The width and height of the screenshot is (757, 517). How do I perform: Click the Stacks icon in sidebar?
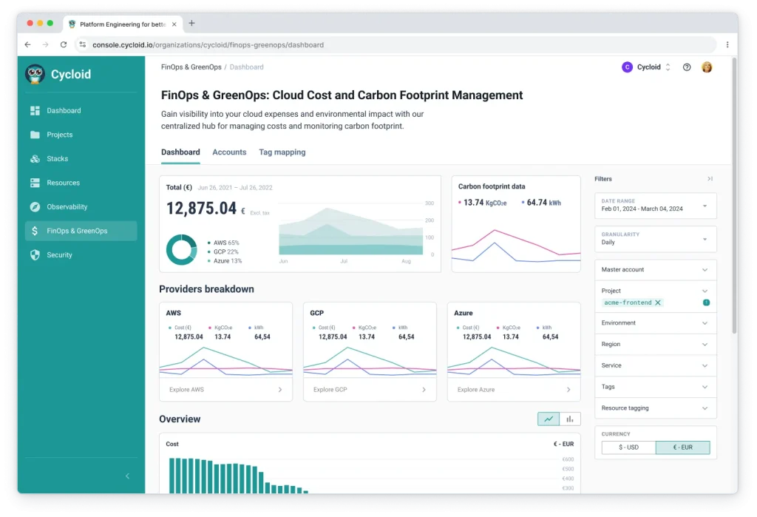click(35, 159)
